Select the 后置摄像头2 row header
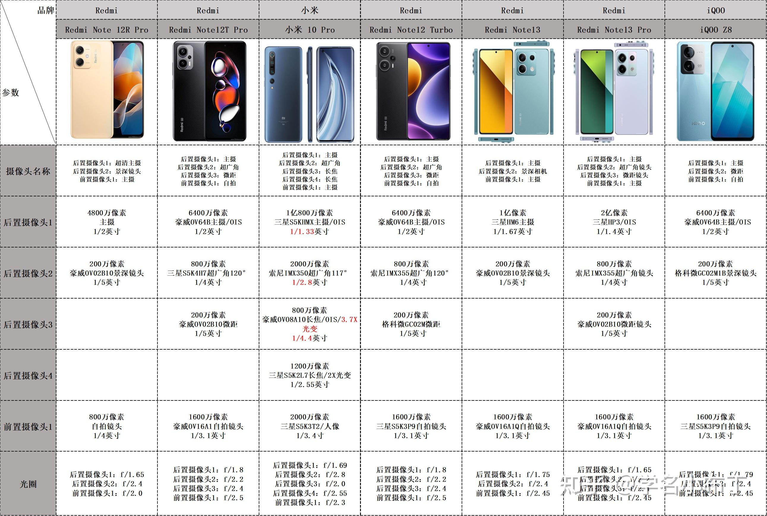Image resolution: width=767 pixels, height=516 pixels. point(28,273)
